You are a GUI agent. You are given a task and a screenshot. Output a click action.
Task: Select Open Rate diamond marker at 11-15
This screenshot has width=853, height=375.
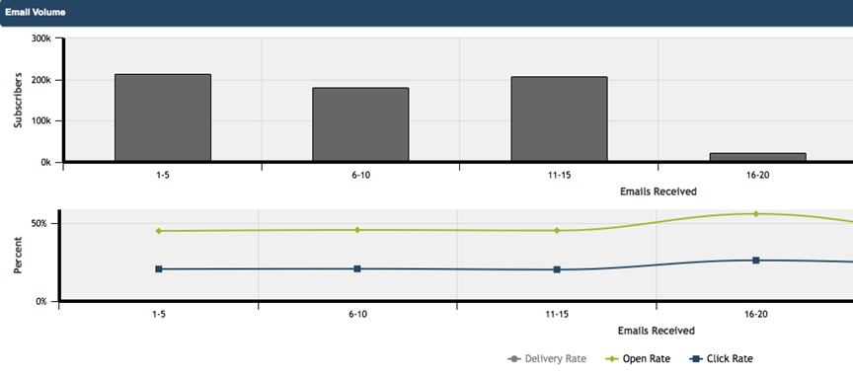pos(557,231)
